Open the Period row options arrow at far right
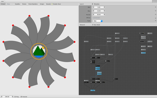157x98 pixels. tap(156, 14)
